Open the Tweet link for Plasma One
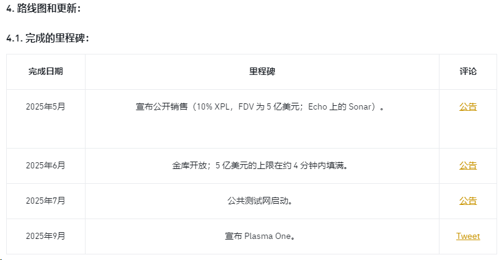 [x=468, y=236]
